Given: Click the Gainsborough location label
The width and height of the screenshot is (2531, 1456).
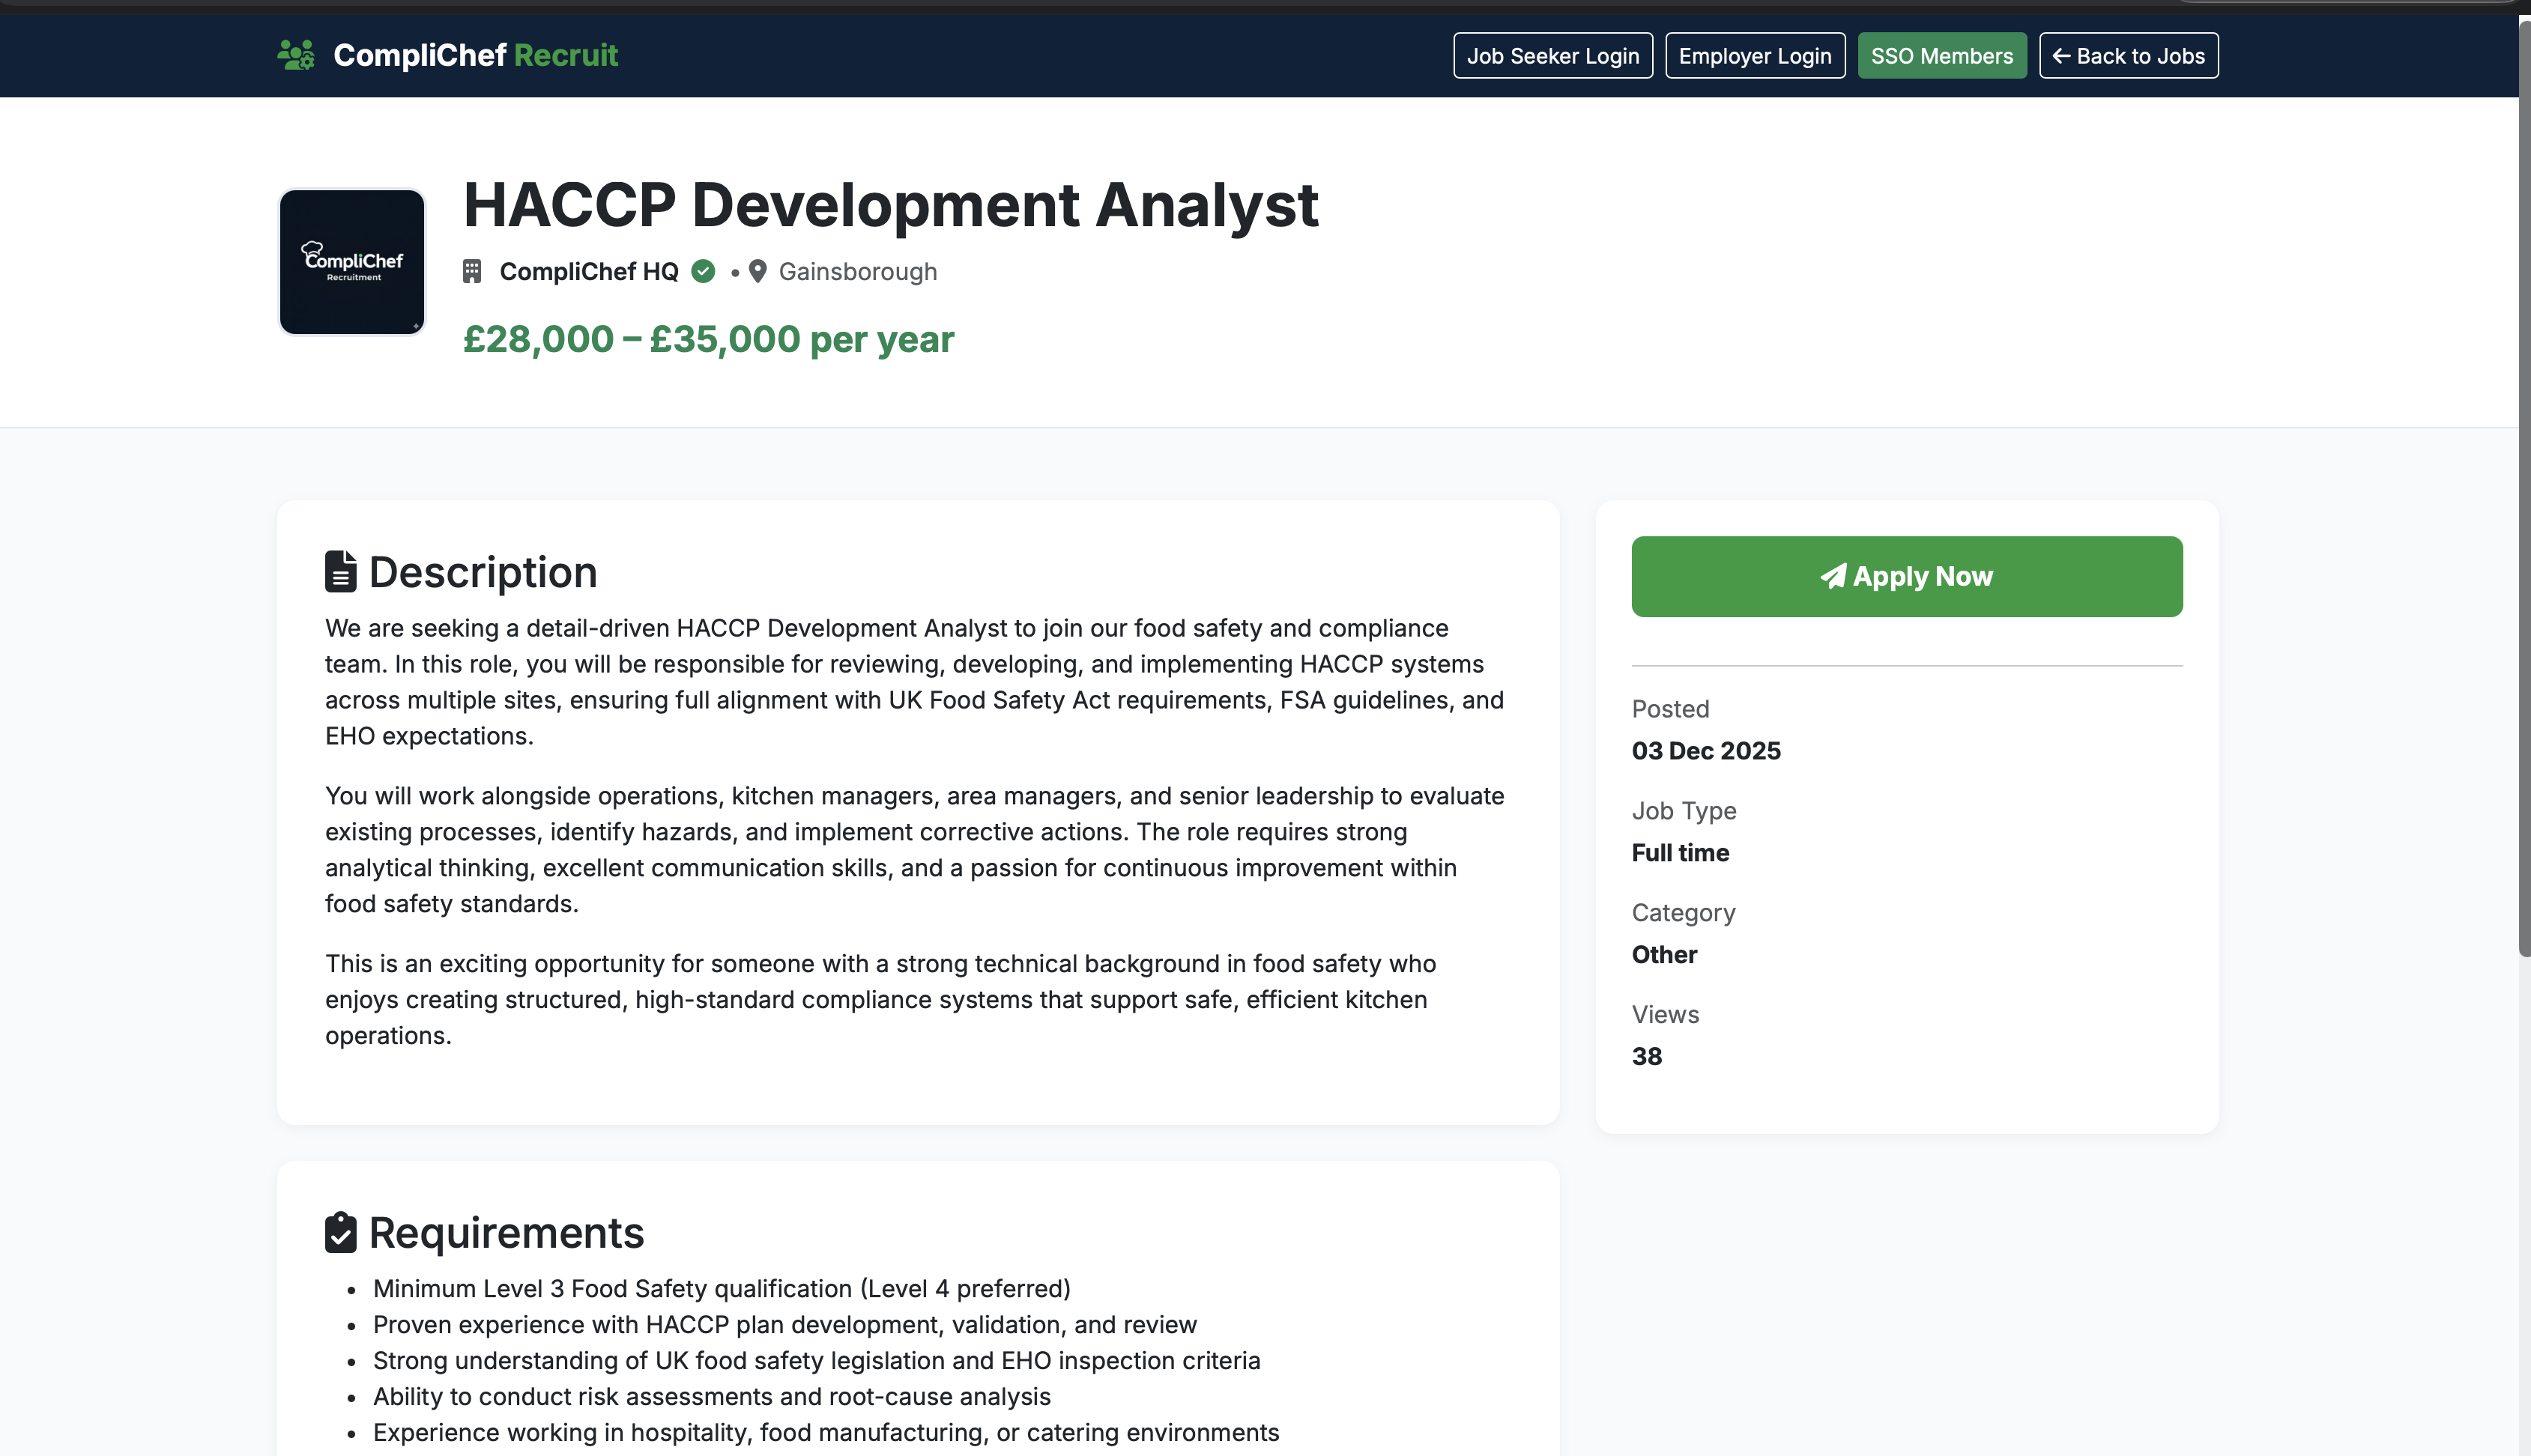Looking at the screenshot, I should (x=857, y=271).
